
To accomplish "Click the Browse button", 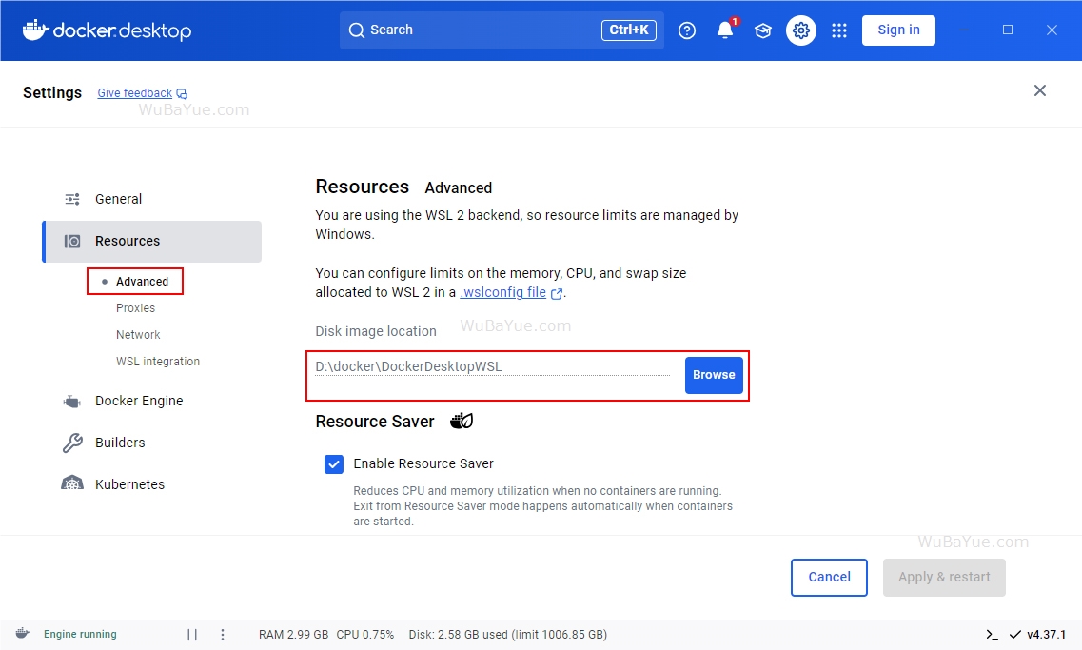I will [x=714, y=375].
